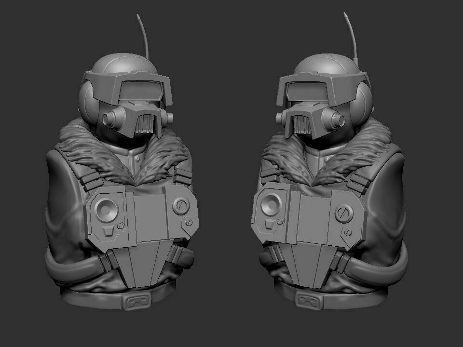
Task: Click the antenna on the left bust
Action: 145,34
